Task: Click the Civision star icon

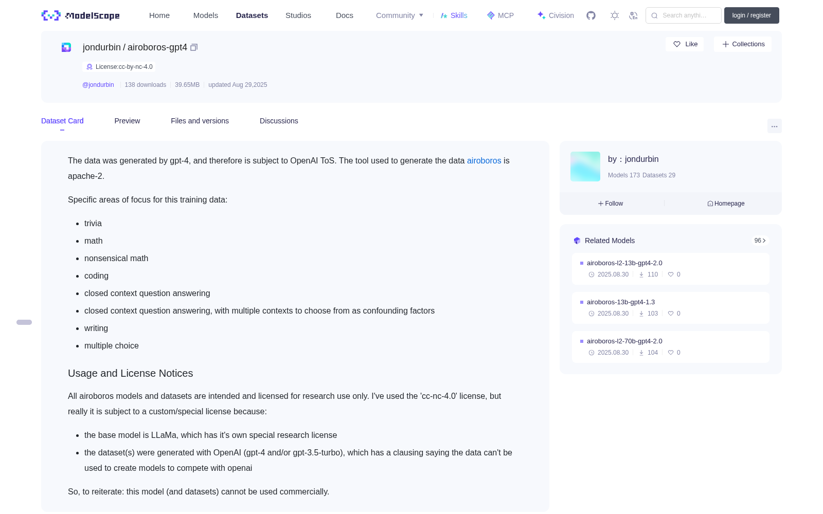Action: pyautogui.click(x=541, y=15)
